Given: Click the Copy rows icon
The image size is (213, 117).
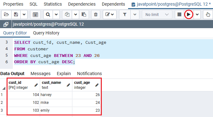Looking at the screenshot, I should point(67,14).
